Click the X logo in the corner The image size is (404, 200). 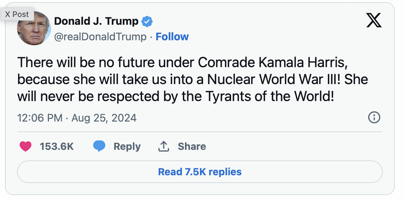[x=374, y=21]
